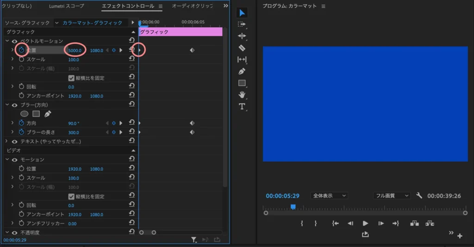The width and height of the screenshot is (474, 247).
Task: Toggle animation stopwatch for vector 位置
Action: click(x=21, y=50)
